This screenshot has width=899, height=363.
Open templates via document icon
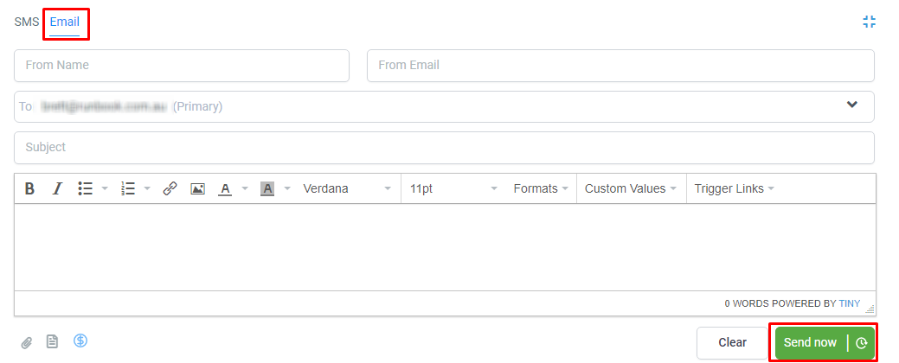pyautogui.click(x=52, y=341)
